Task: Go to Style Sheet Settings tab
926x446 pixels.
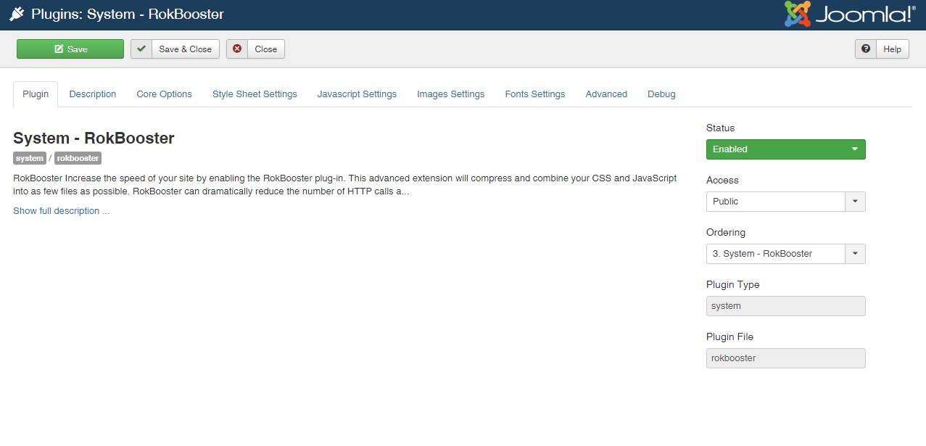Action: (x=255, y=94)
